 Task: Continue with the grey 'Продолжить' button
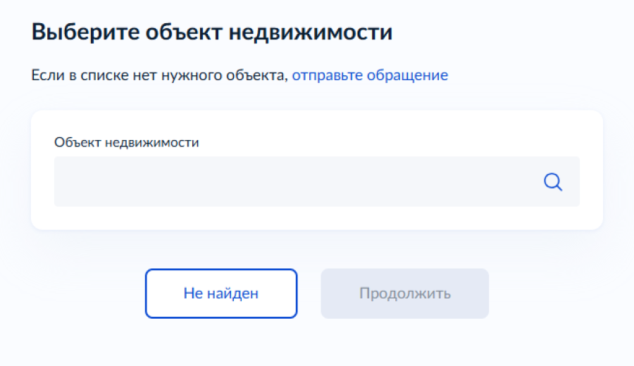coord(405,294)
